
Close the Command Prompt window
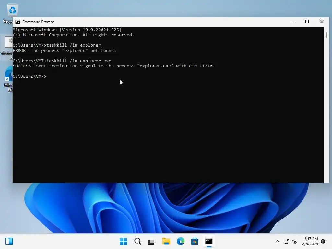[322, 22]
